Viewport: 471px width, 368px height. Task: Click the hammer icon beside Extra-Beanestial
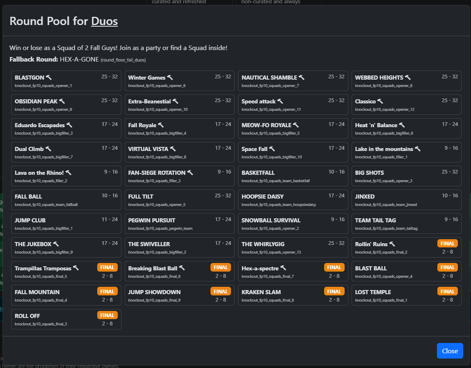(176, 101)
